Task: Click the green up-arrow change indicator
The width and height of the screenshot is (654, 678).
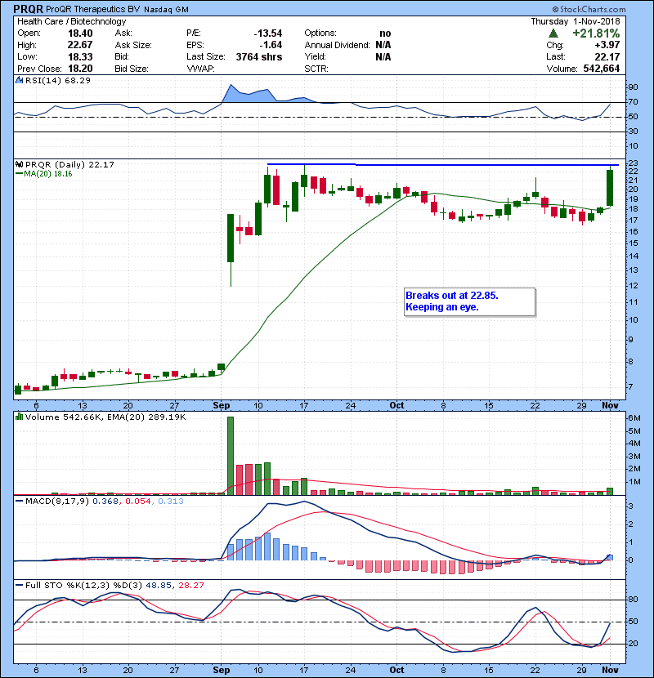Action: pos(553,33)
